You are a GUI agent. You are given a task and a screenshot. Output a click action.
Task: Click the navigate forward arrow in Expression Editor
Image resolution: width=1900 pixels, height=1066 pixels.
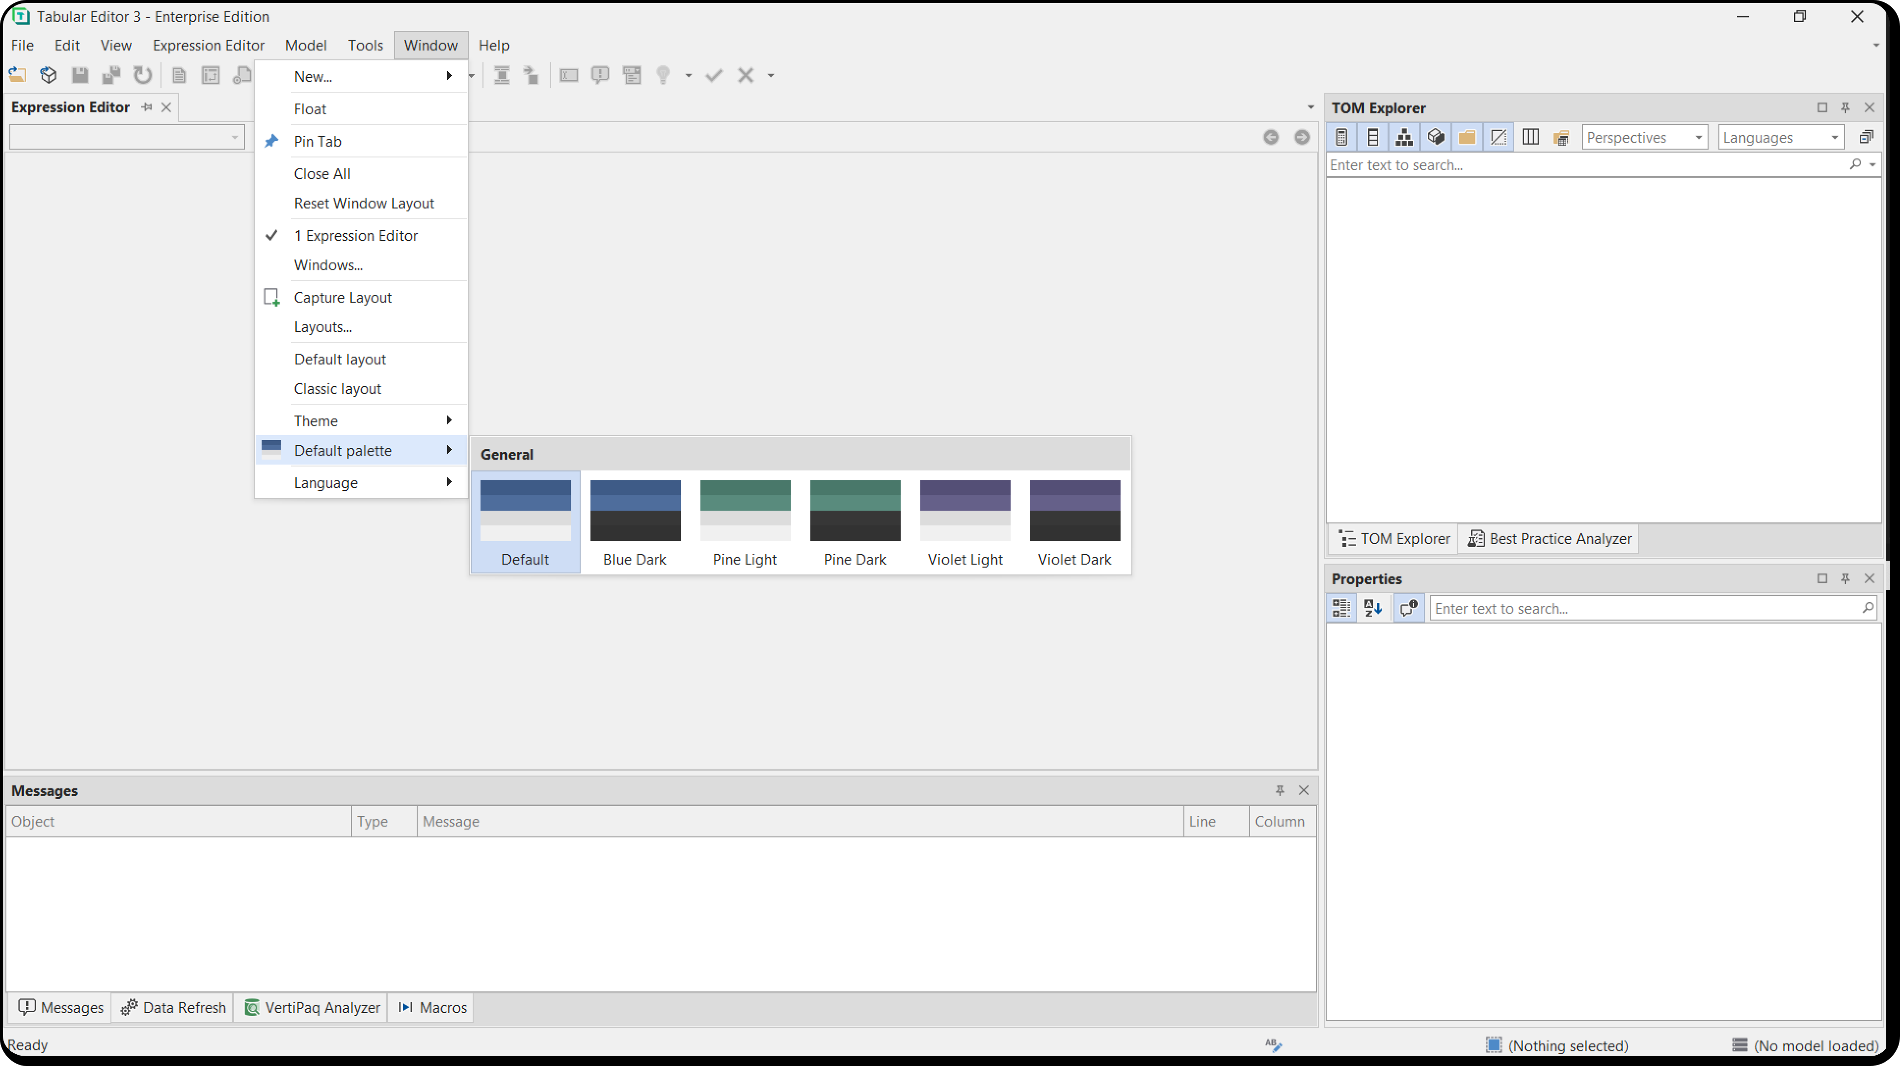click(1302, 137)
